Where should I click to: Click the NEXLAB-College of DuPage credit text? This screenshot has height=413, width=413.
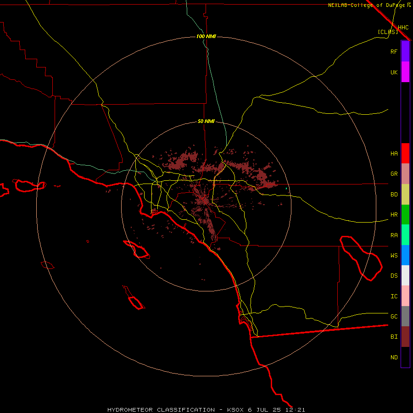(366, 5)
